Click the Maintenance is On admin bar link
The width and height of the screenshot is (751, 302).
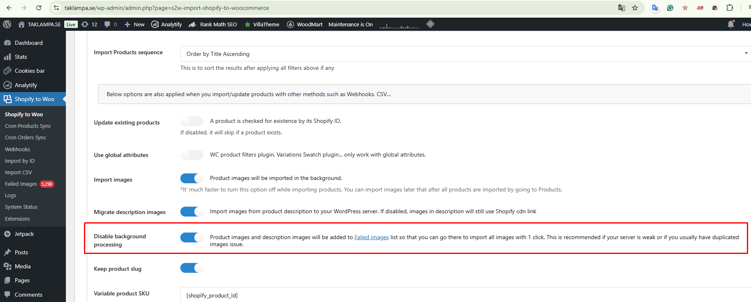point(350,24)
